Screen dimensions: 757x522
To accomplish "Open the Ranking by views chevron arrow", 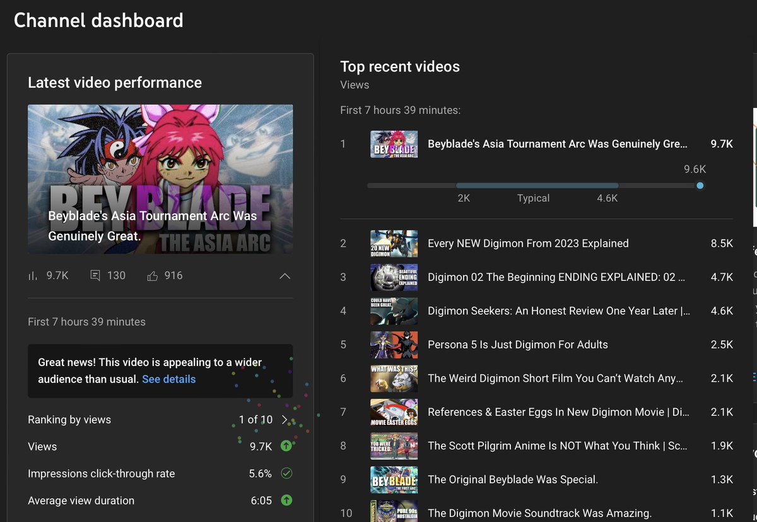I will point(285,420).
